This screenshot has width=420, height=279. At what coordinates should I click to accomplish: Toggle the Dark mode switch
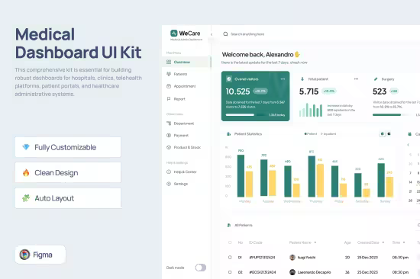click(200, 268)
